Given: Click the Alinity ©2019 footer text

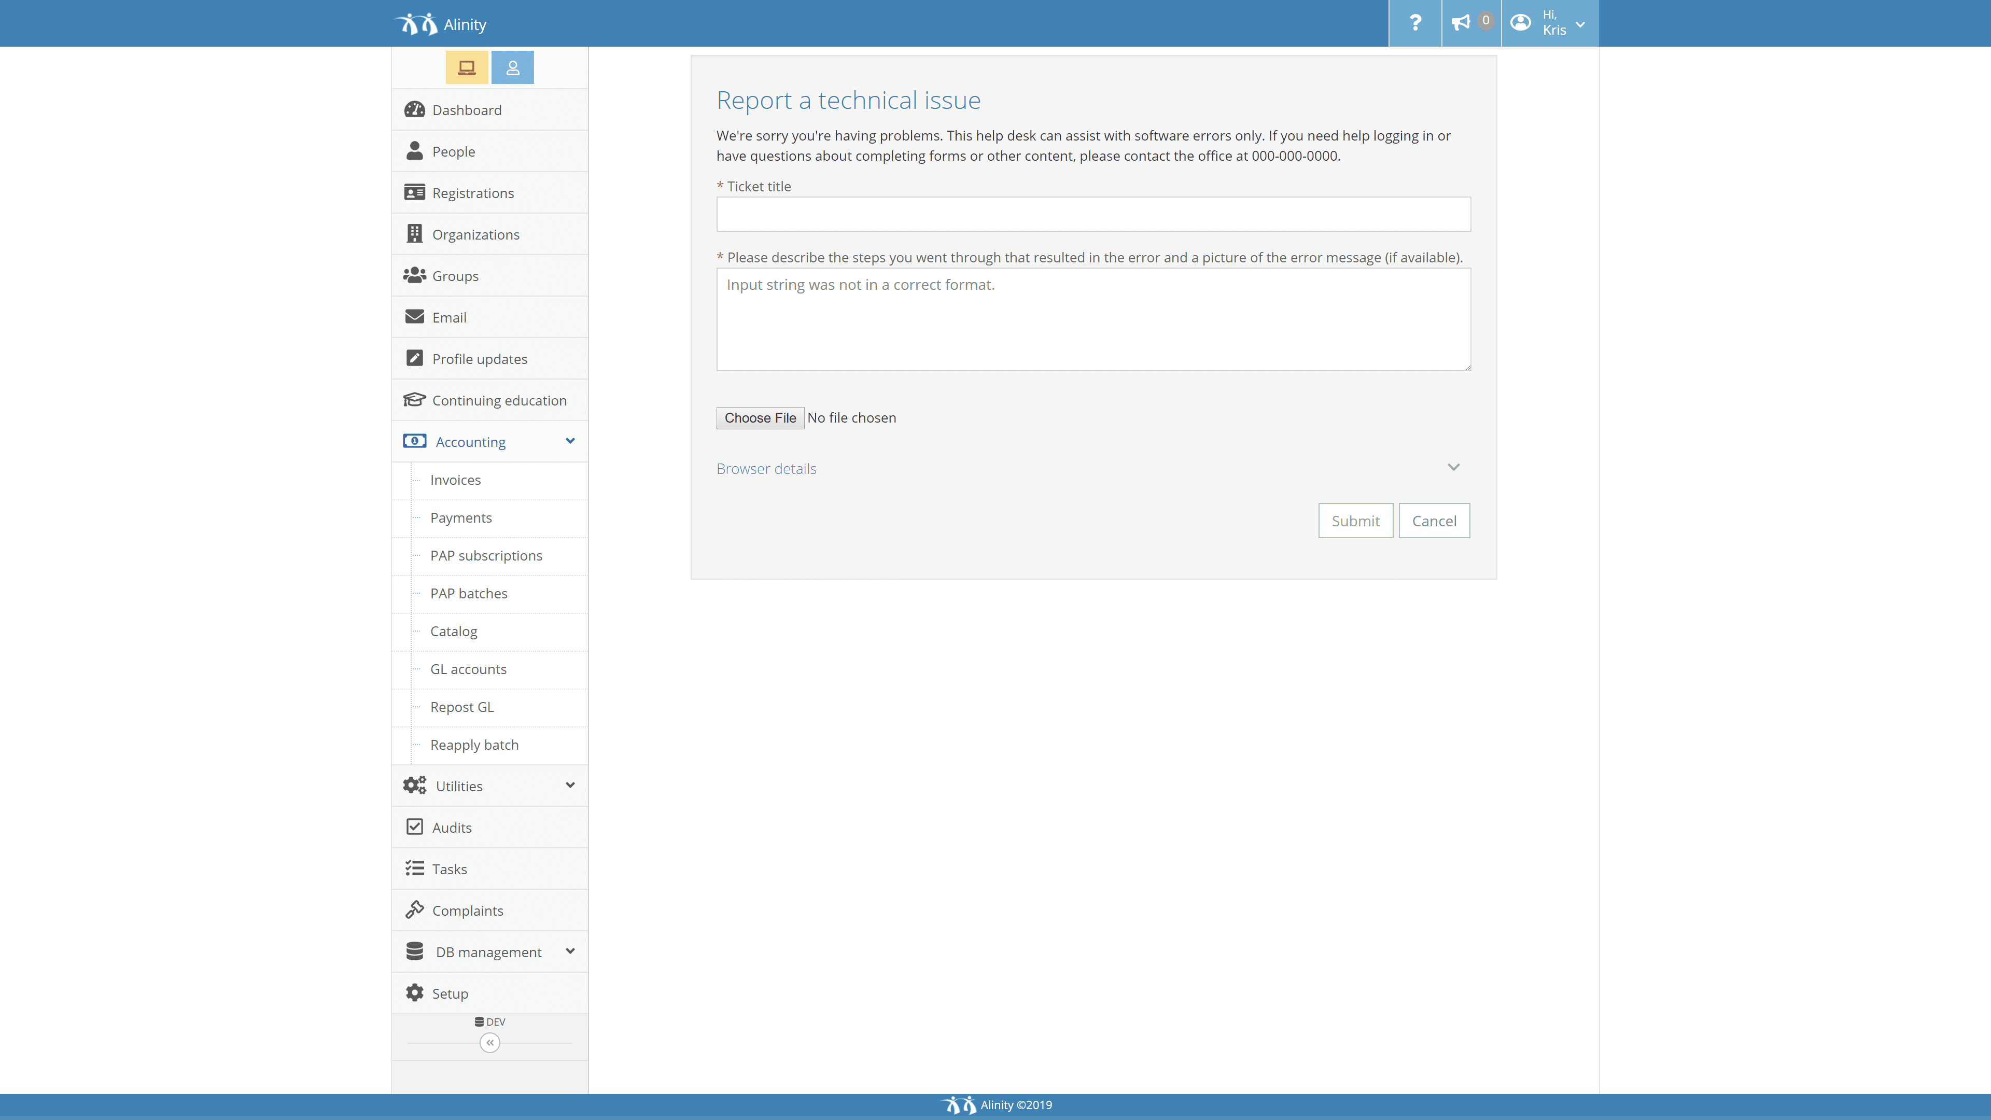Looking at the screenshot, I should tap(1016, 1105).
